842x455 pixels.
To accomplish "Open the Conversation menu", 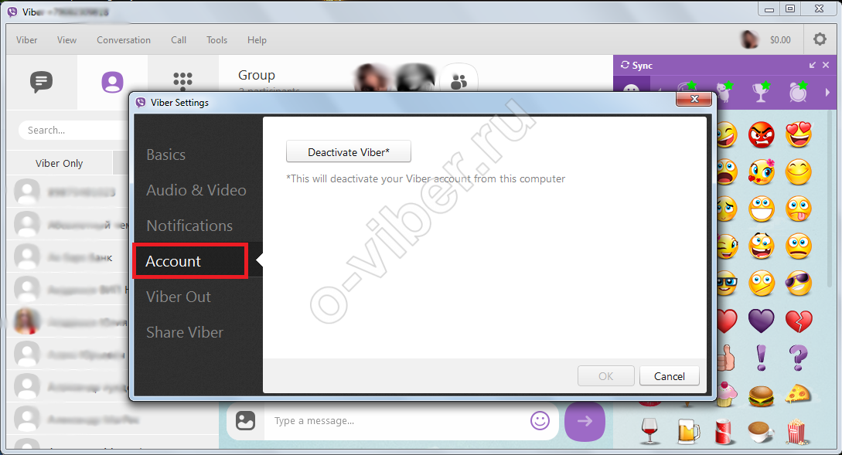I will (x=124, y=39).
